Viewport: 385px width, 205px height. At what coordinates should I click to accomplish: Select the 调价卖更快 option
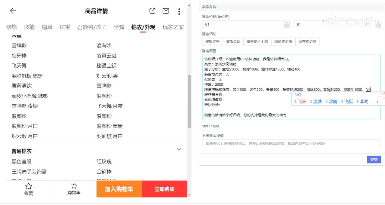(283, 41)
